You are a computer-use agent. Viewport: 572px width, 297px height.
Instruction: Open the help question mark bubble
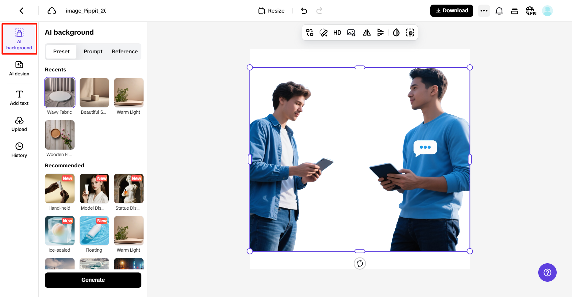point(547,272)
